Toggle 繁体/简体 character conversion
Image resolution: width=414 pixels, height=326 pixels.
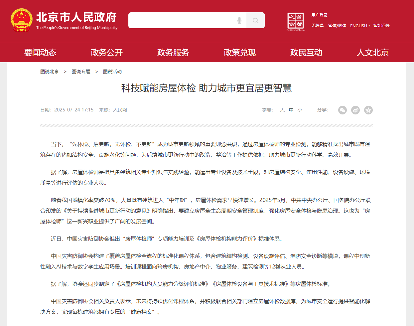click(337, 26)
